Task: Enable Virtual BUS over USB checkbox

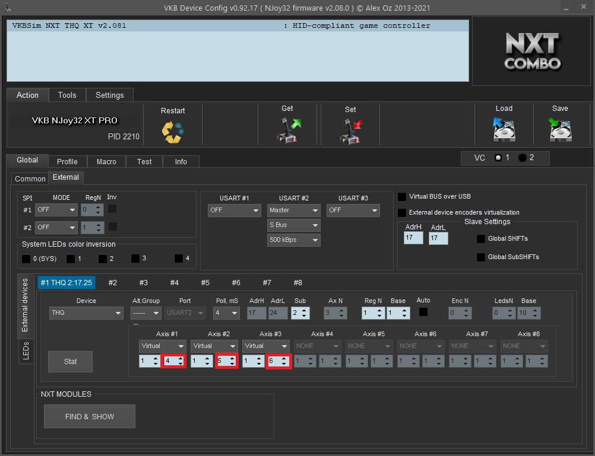Action: click(402, 197)
